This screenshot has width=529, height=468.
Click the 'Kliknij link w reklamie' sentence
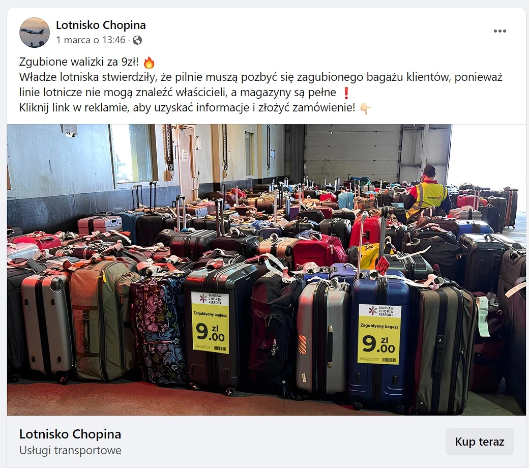pos(187,108)
